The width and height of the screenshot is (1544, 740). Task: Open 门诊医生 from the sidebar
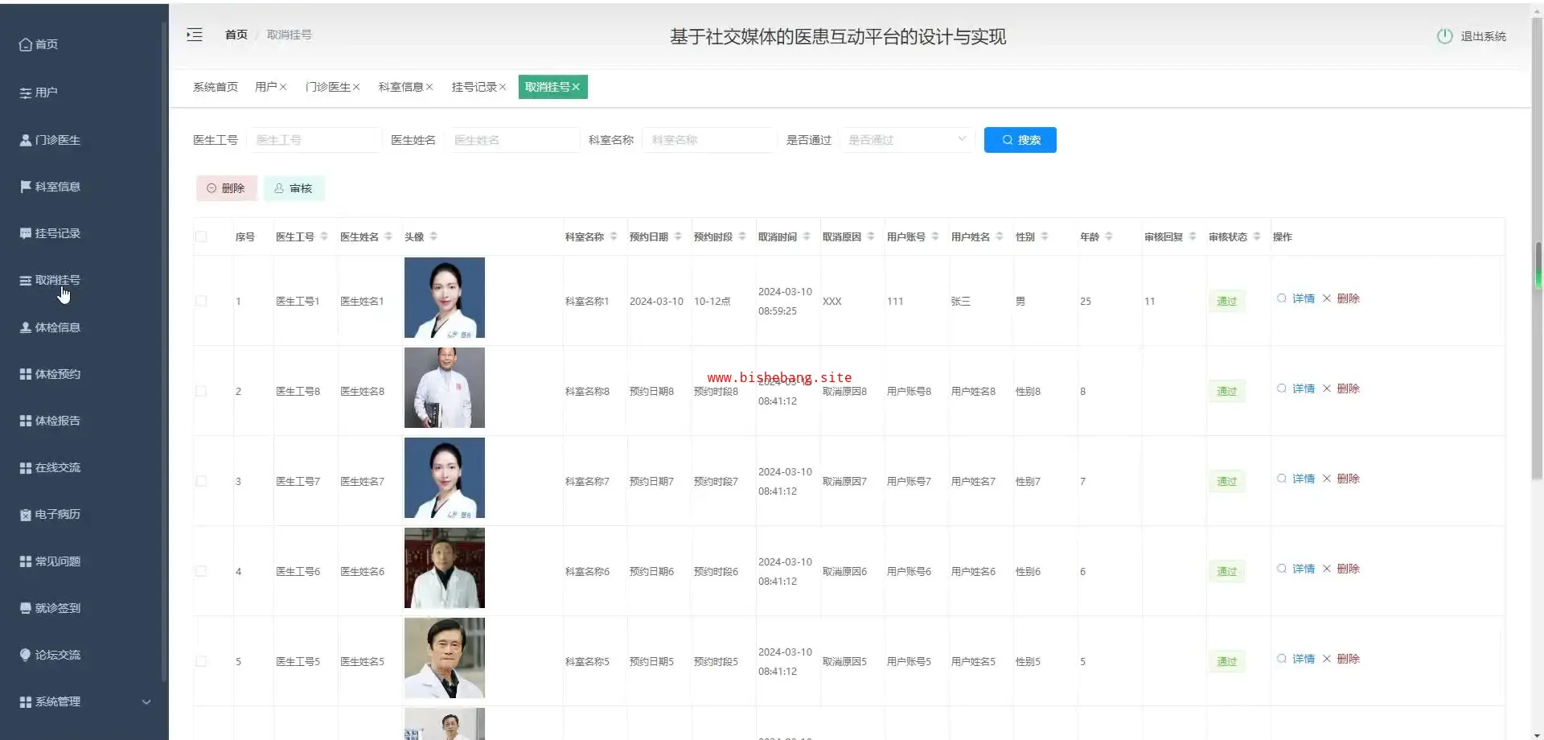50,140
